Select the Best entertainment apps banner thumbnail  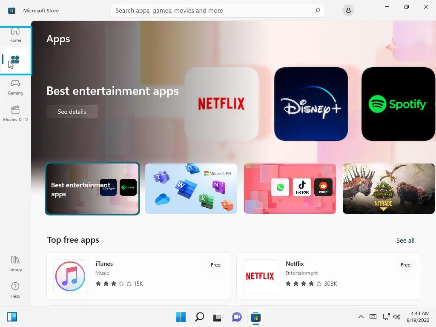(x=92, y=189)
